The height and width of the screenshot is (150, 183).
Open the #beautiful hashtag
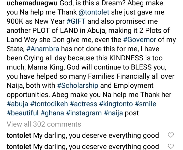pos(23,113)
